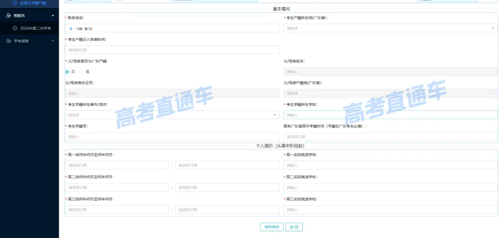Click the 父/母亲是否为广东户籍 label text
This screenshot has height=238, width=503.
(x=88, y=61)
